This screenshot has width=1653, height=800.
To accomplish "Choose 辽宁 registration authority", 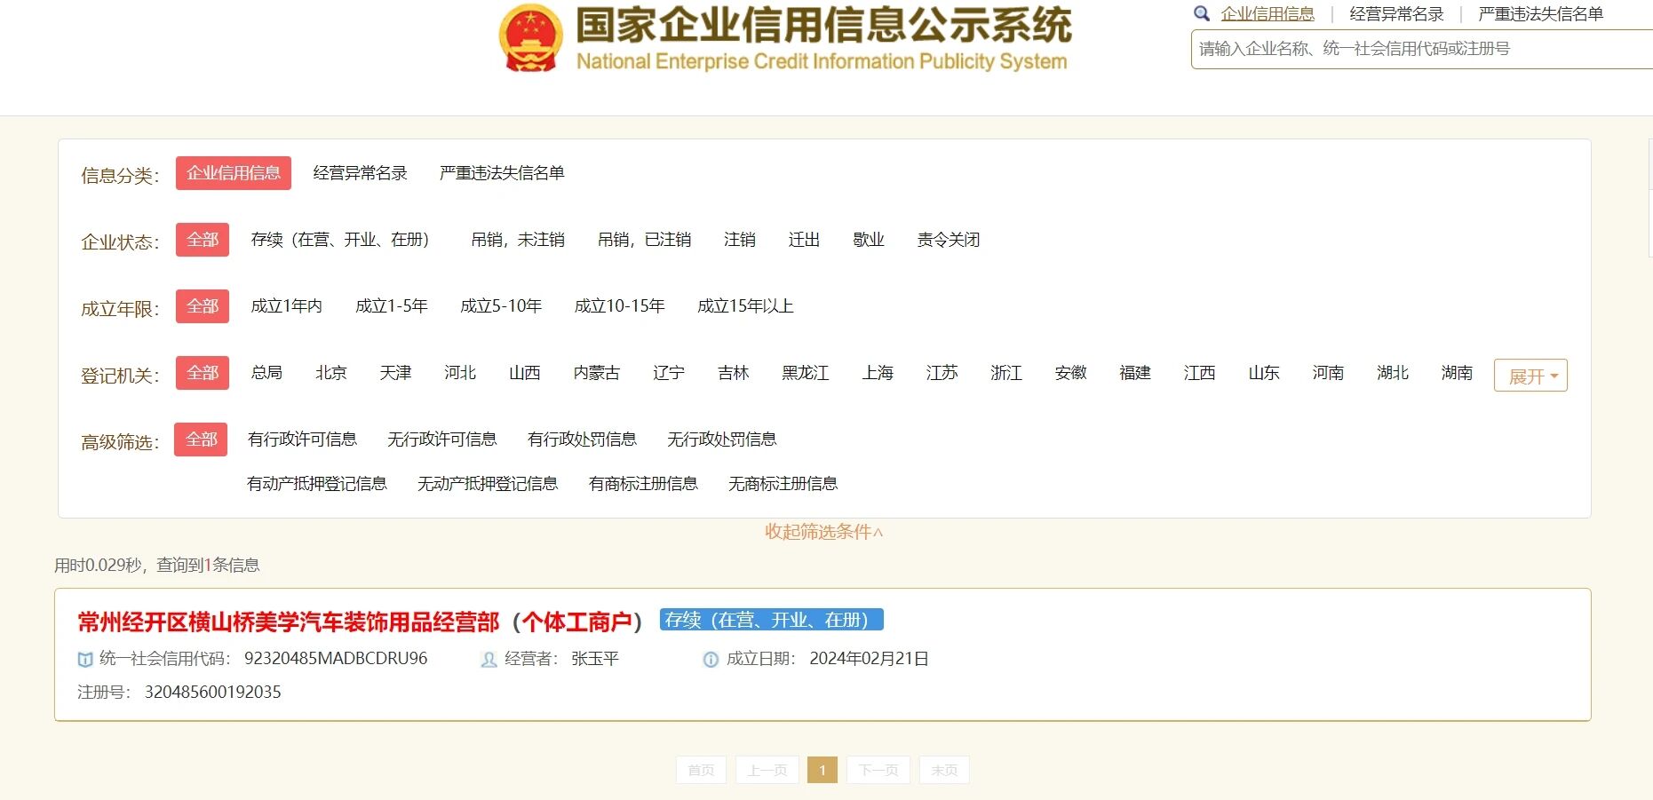I will pyautogui.click(x=669, y=373).
